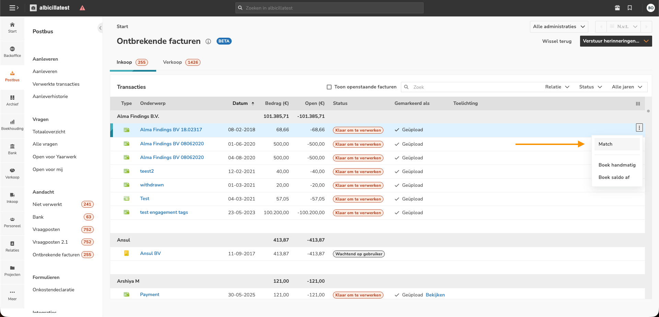The image size is (659, 317).
Task: Choose Match from the context menu
Action: (x=605, y=144)
